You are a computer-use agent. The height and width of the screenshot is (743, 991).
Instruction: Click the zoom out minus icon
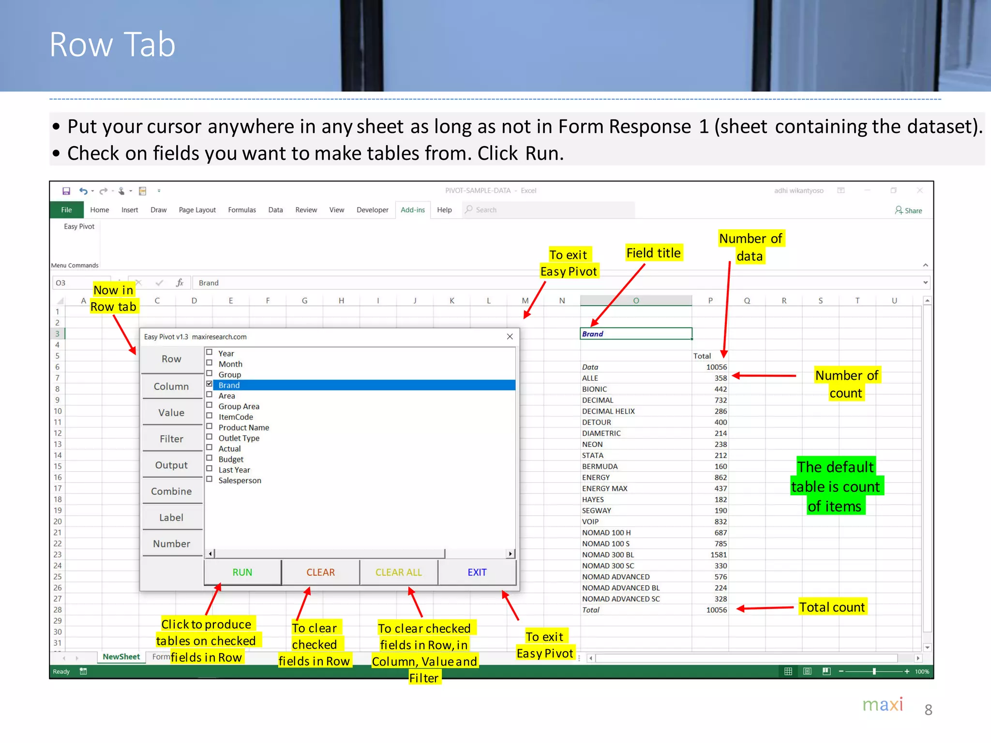[x=841, y=671]
